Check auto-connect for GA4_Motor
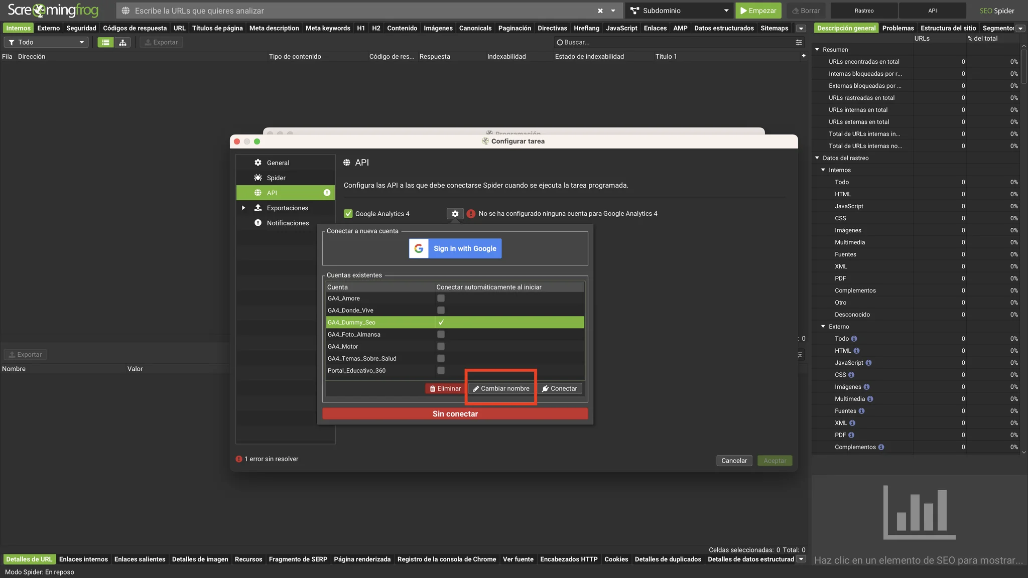1028x578 pixels. pos(441,346)
